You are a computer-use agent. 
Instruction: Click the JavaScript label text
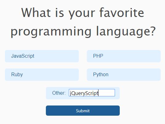click(23, 56)
